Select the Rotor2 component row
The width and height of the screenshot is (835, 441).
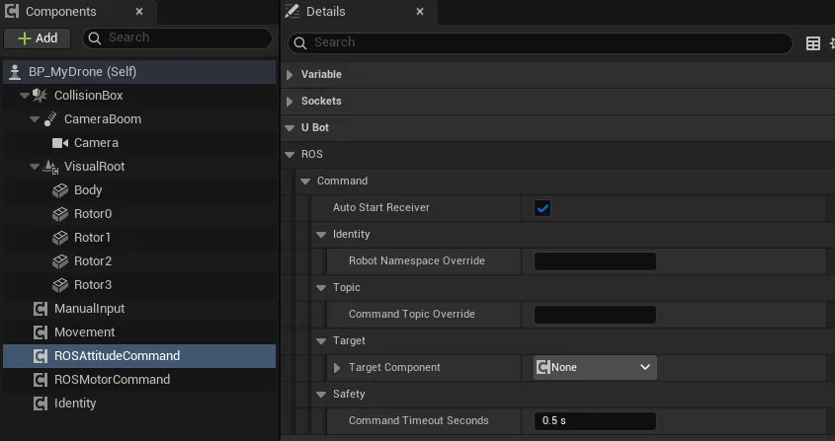point(139,261)
